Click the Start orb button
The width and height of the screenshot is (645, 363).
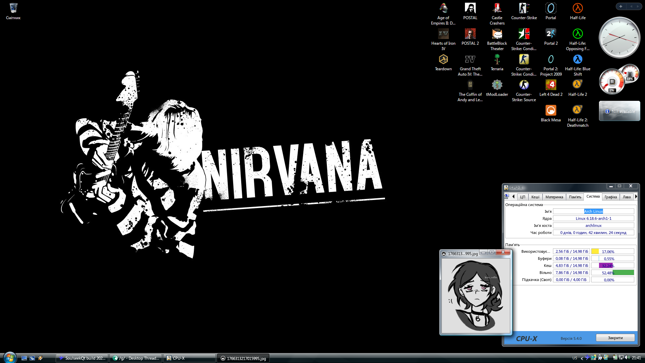(10, 358)
